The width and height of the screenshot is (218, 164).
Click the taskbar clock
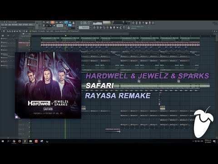click(x=208, y=141)
